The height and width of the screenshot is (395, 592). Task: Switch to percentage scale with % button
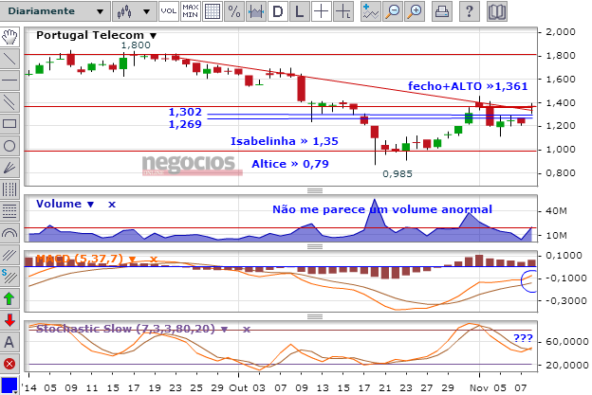pos(234,11)
